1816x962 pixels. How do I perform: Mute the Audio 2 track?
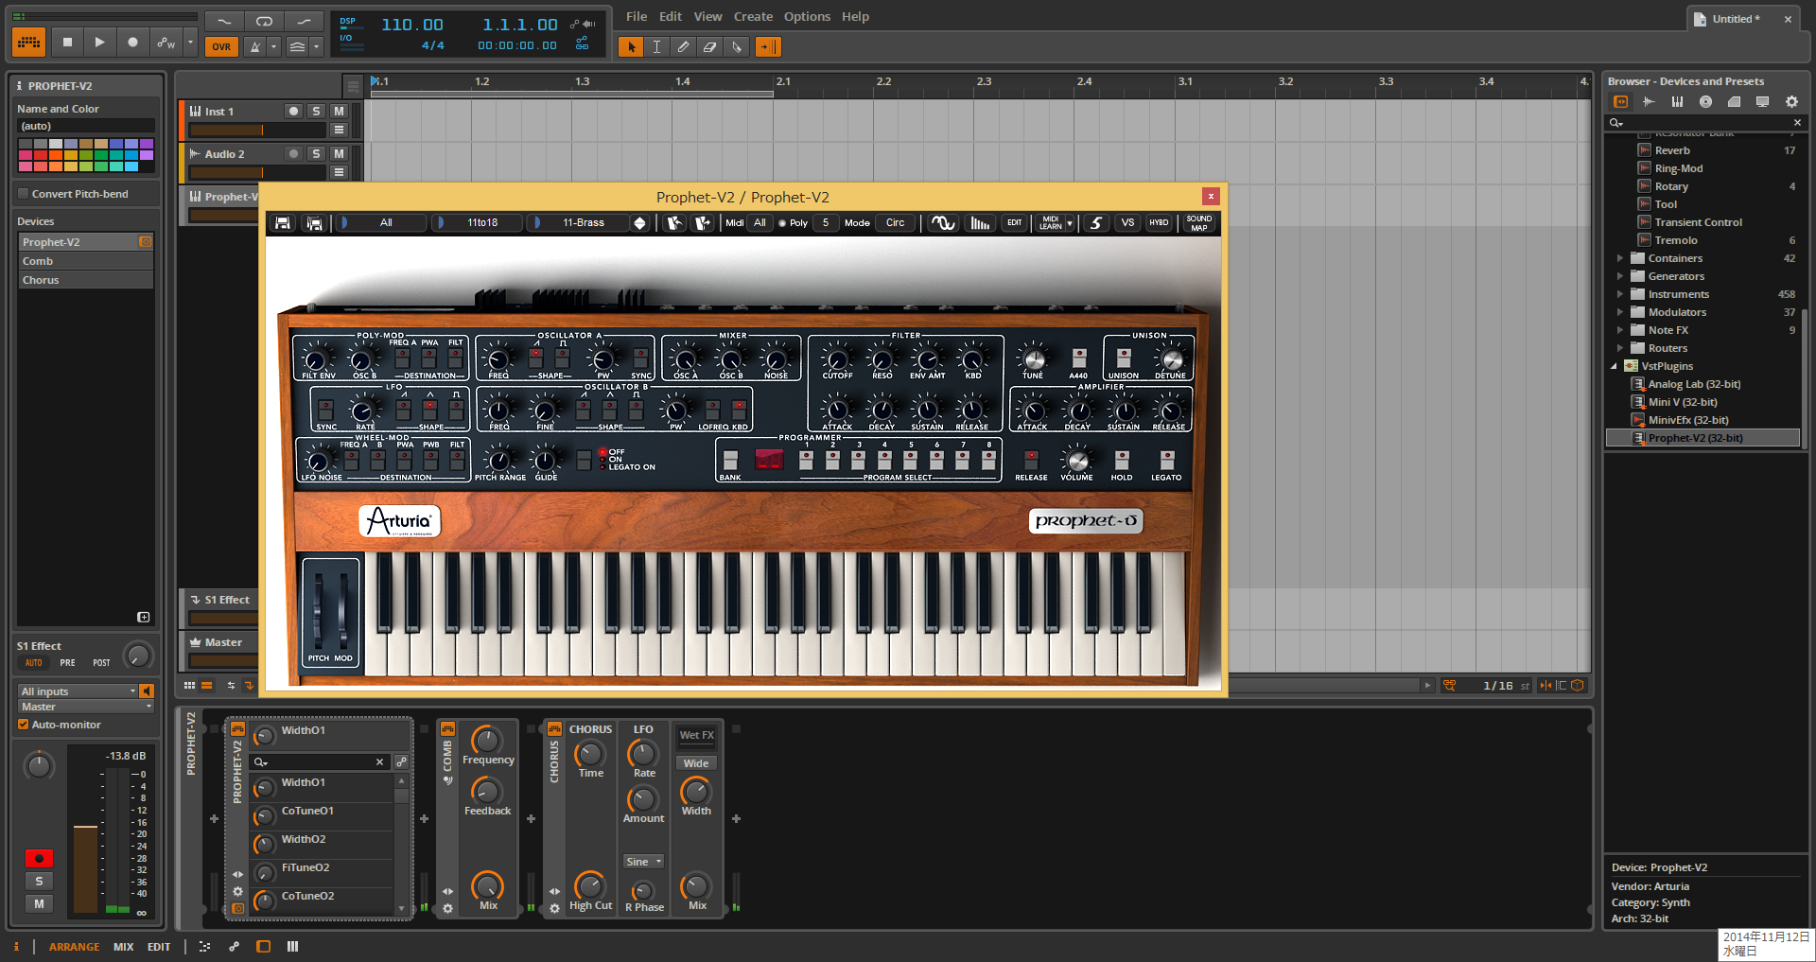(x=339, y=154)
